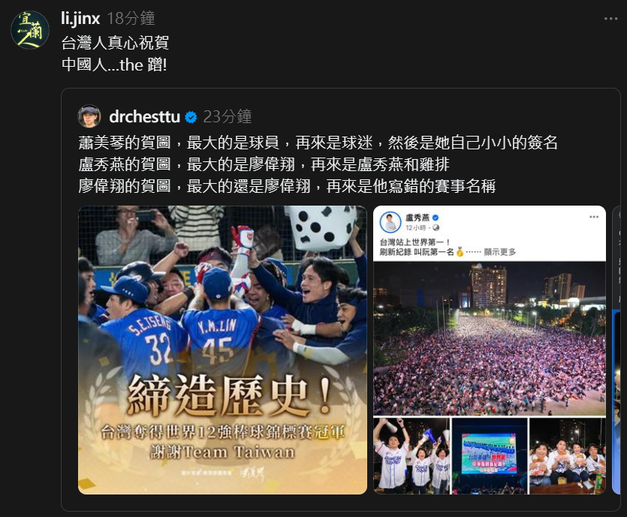Open the 締造歷史 baseball celebration image
The height and width of the screenshot is (517, 627).
(222, 350)
